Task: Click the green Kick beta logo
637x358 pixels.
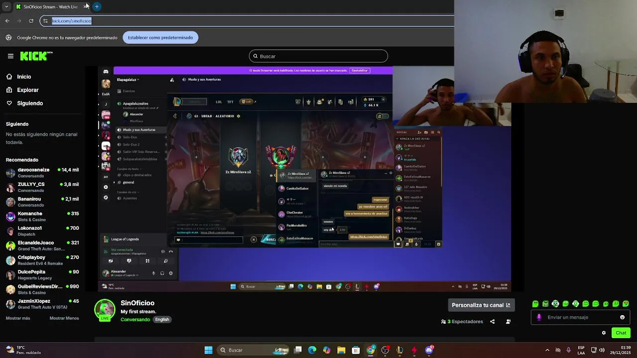Action: [x=36, y=56]
